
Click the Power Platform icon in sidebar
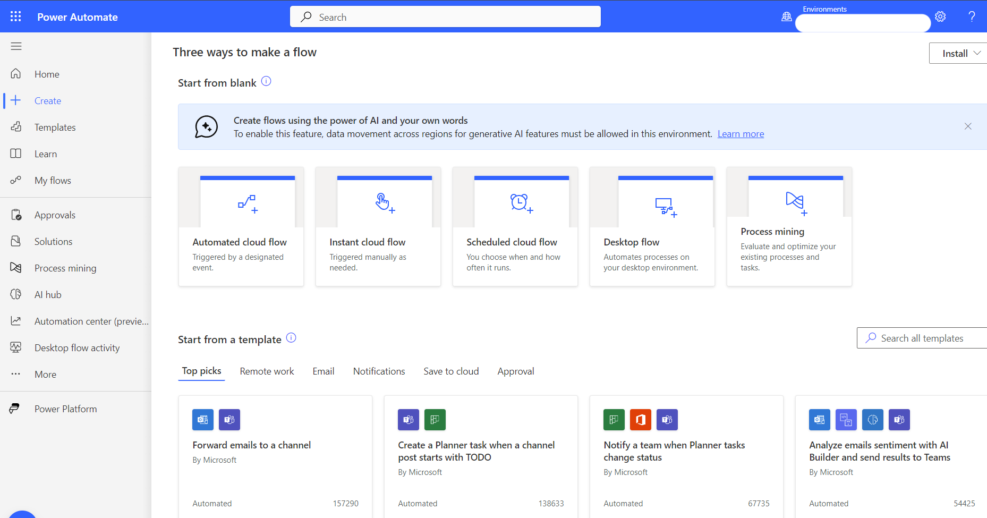click(x=15, y=409)
